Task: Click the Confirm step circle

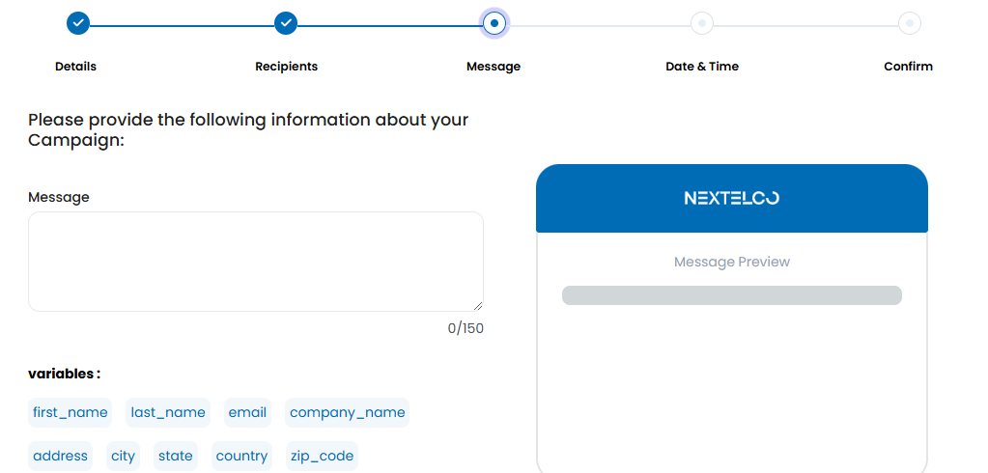Action: tap(909, 23)
